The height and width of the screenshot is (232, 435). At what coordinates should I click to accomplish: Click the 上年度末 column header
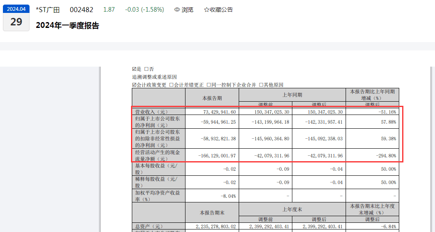point(292,210)
